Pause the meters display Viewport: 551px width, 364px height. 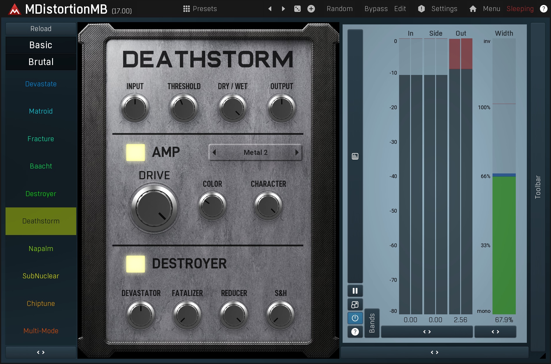[x=355, y=291]
